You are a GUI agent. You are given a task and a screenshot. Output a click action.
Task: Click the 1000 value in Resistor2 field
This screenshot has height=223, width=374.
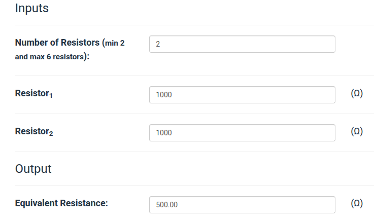tap(164, 133)
